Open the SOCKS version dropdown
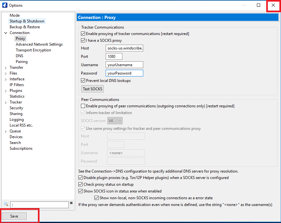 coord(115,121)
